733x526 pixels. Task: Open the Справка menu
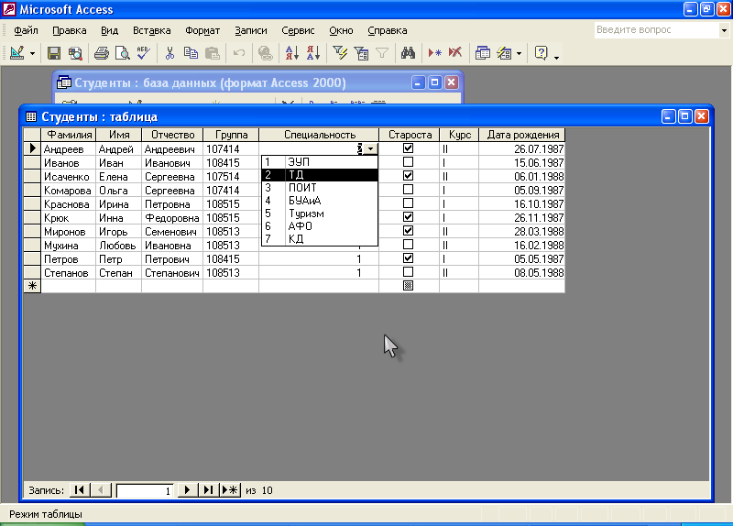click(387, 30)
